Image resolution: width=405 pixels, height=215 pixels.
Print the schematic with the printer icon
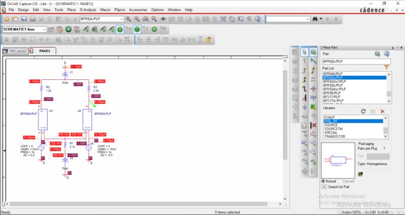point(32,19)
